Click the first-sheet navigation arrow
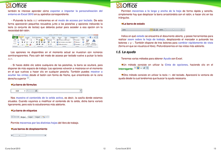221x156 pixels. [x=12, y=117]
